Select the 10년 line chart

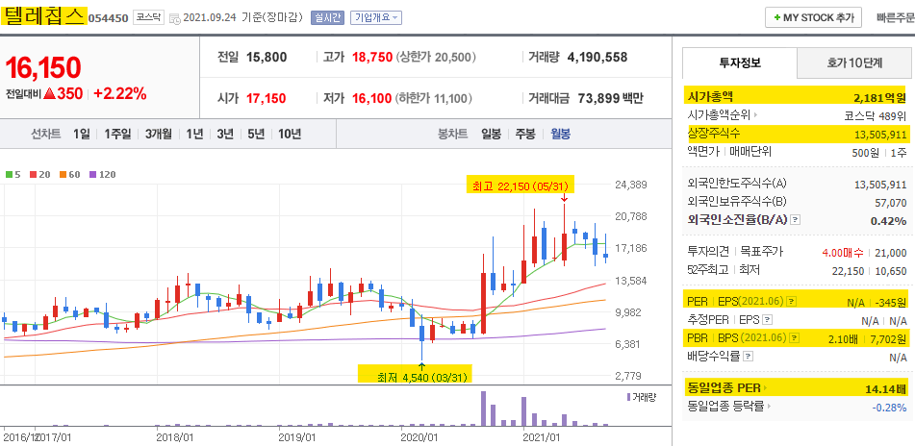click(290, 135)
